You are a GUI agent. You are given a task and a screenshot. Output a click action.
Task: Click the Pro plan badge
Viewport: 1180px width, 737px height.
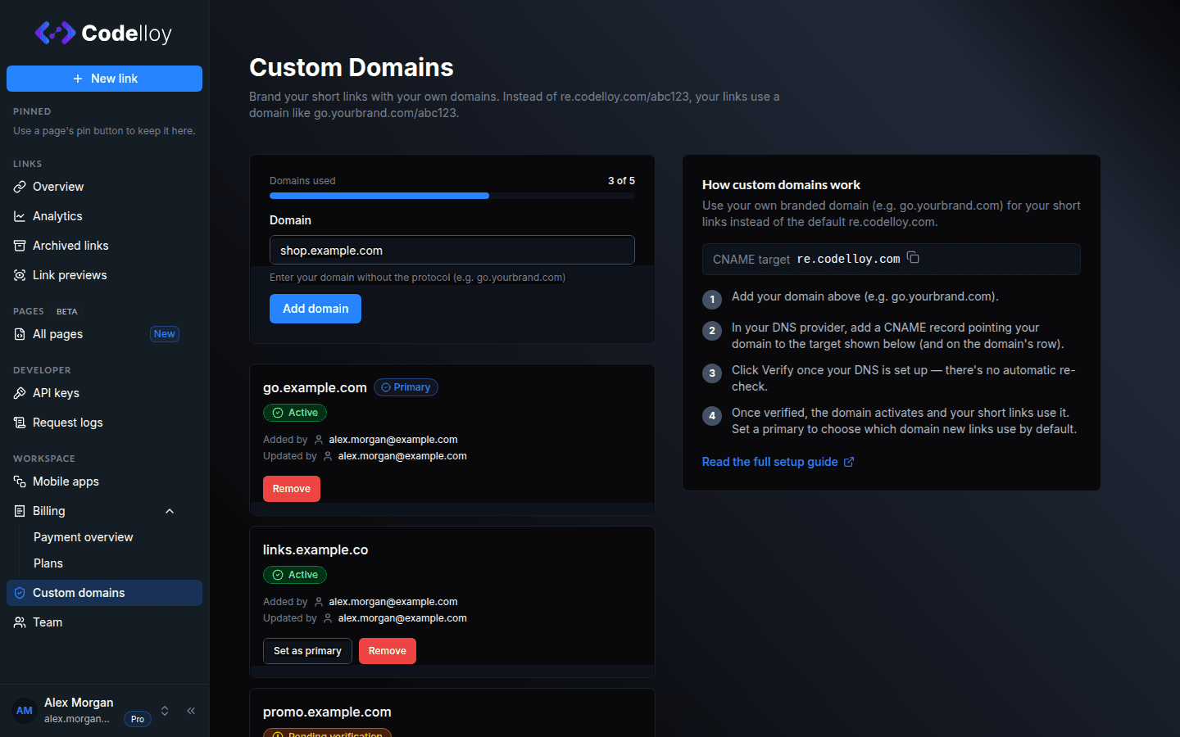pos(138,719)
